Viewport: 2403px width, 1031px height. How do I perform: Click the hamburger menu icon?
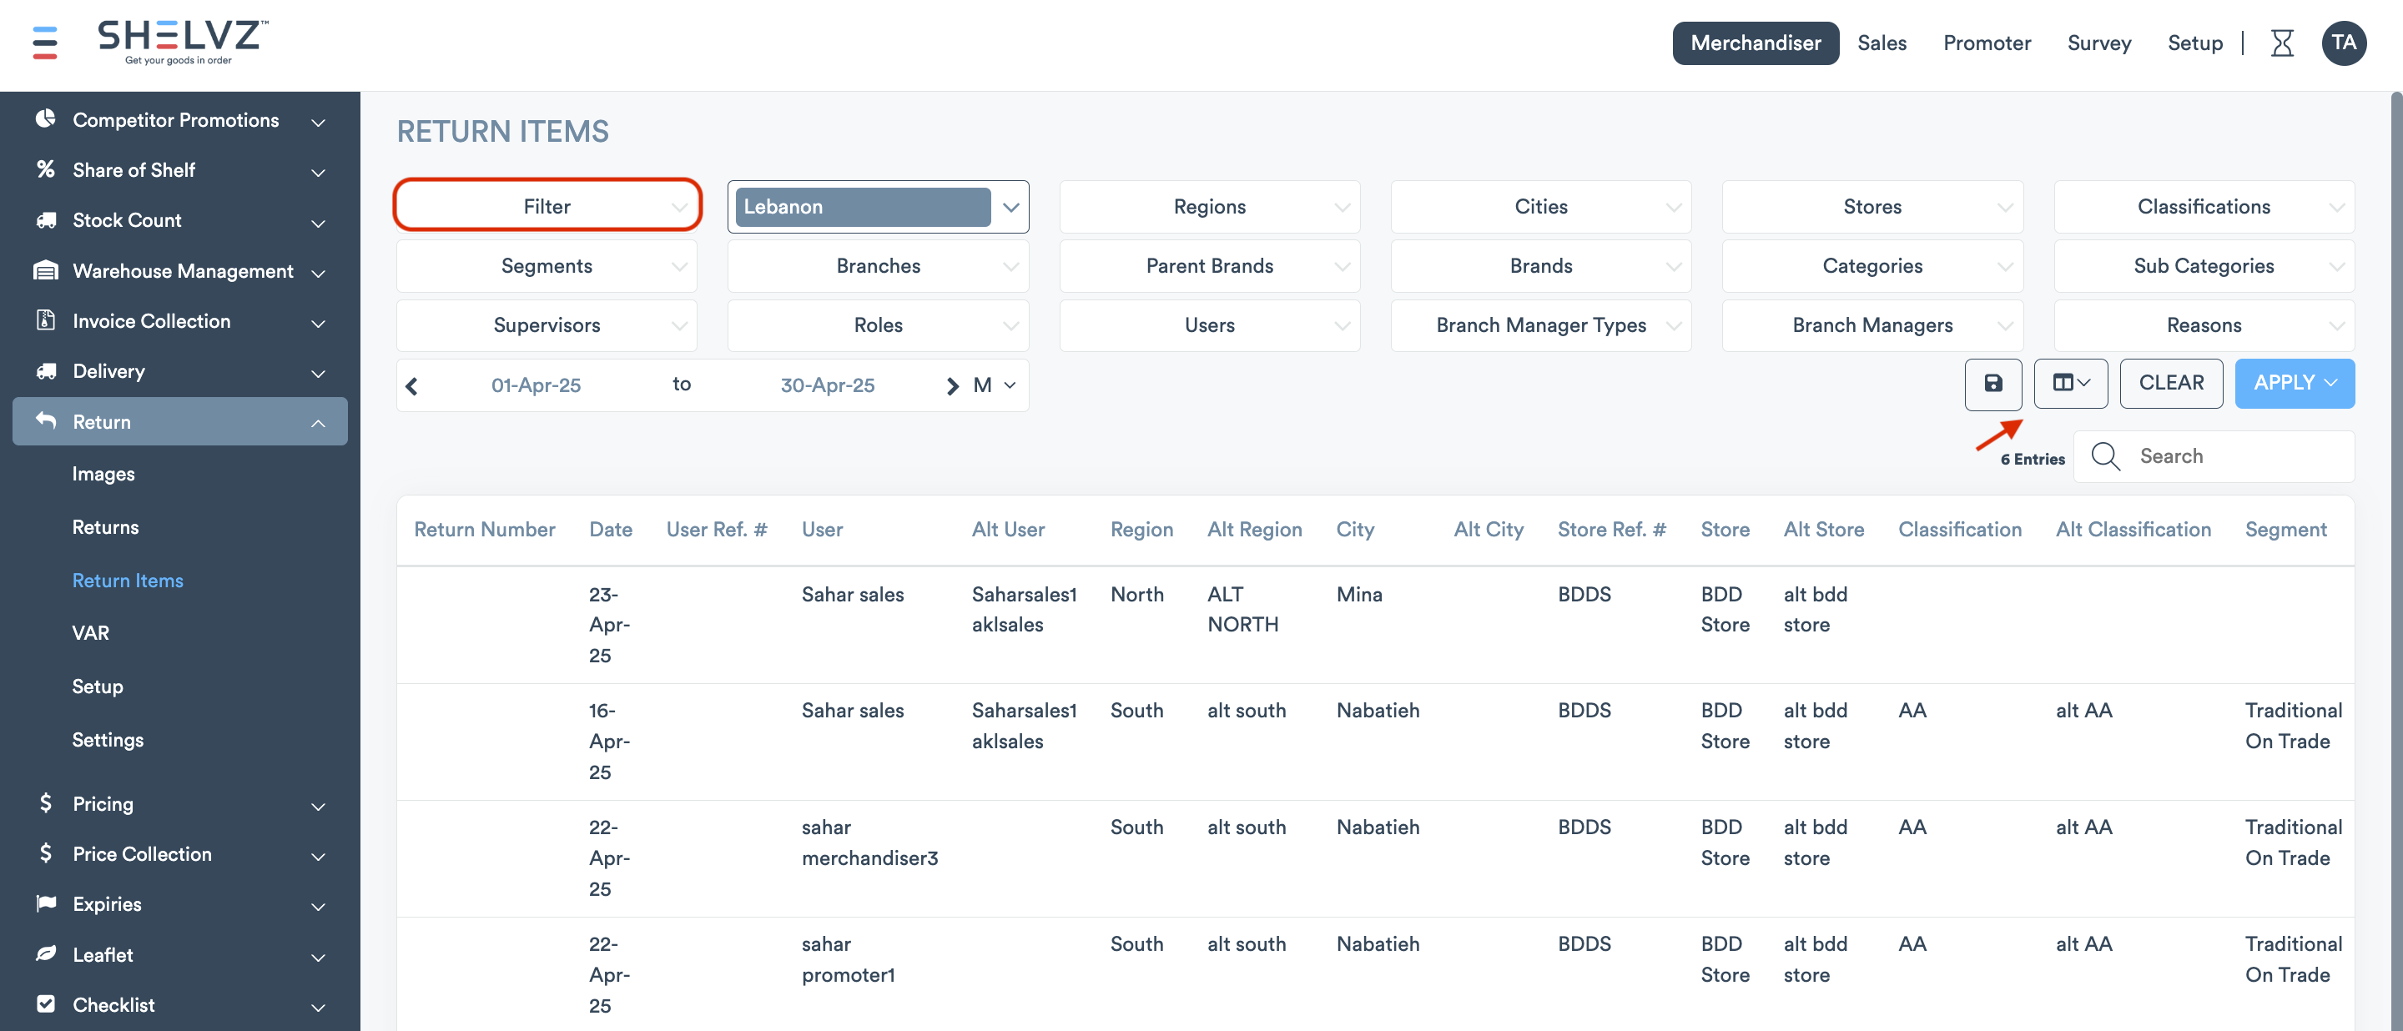[45, 43]
